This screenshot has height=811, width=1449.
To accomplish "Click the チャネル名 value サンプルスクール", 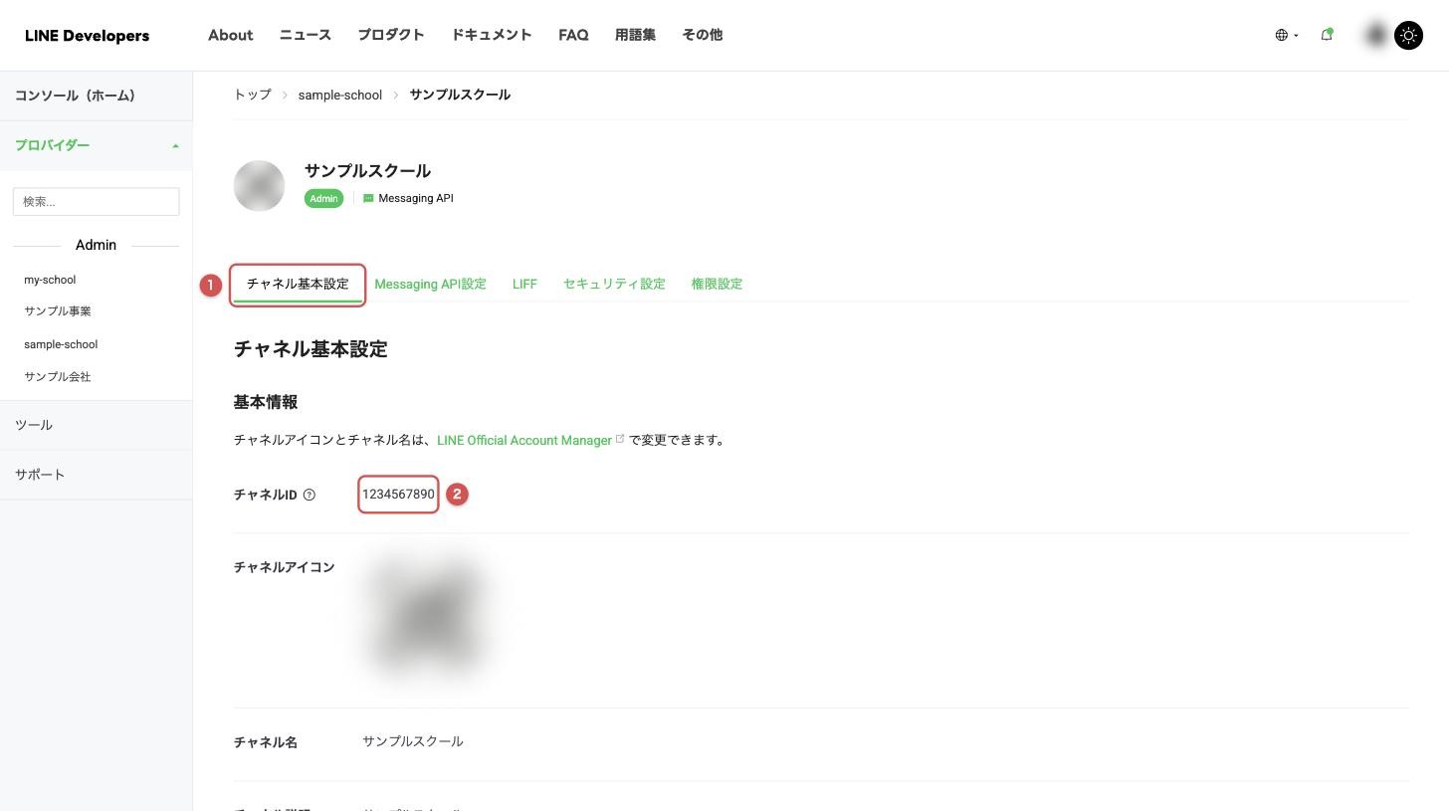I will coord(413,741).
